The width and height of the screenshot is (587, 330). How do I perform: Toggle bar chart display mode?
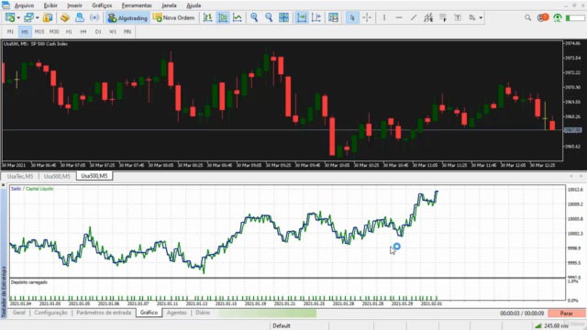point(208,17)
